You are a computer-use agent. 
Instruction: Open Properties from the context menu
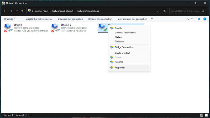pos(129,68)
